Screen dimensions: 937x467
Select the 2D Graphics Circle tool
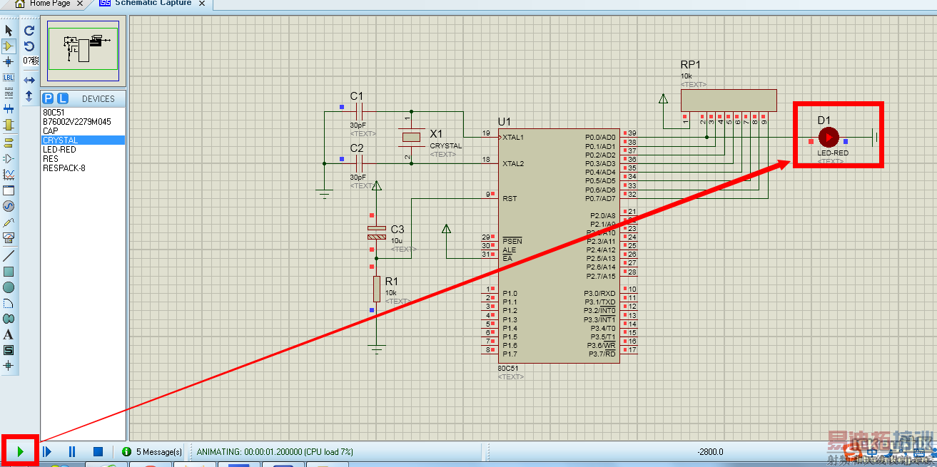coord(9,287)
